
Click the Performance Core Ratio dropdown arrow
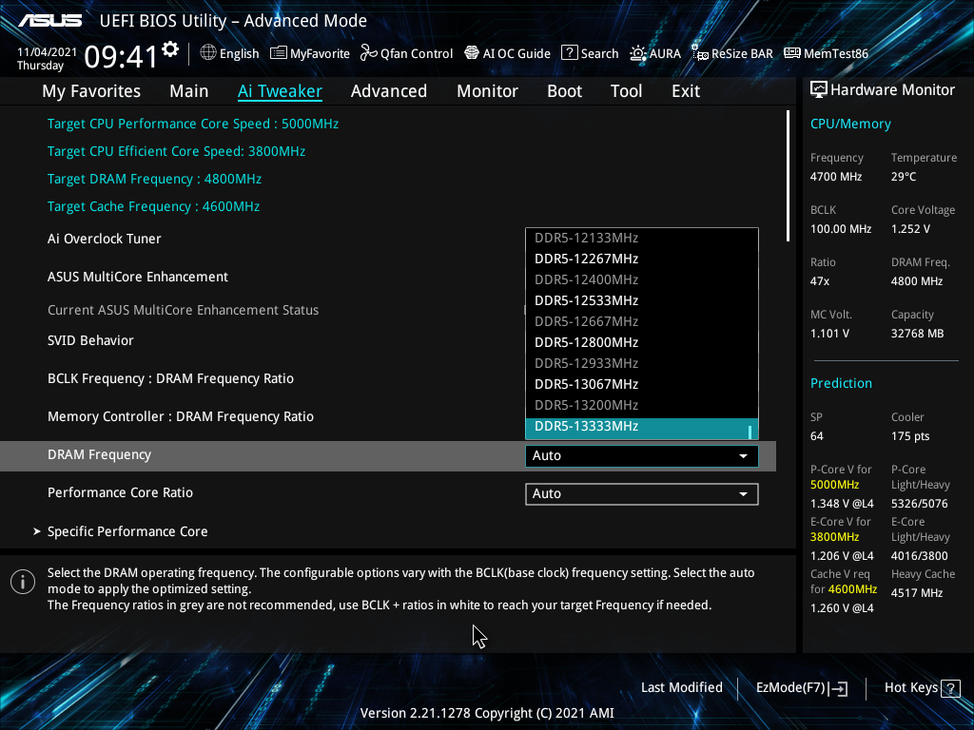[743, 494]
